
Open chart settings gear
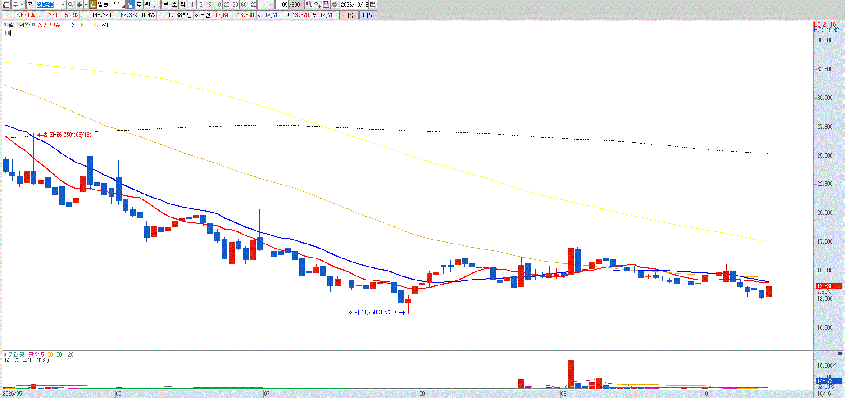[335, 5]
